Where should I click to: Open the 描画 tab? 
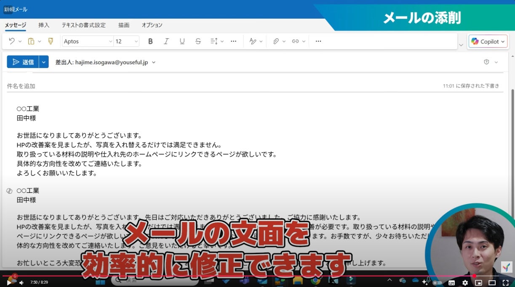tap(124, 25)
